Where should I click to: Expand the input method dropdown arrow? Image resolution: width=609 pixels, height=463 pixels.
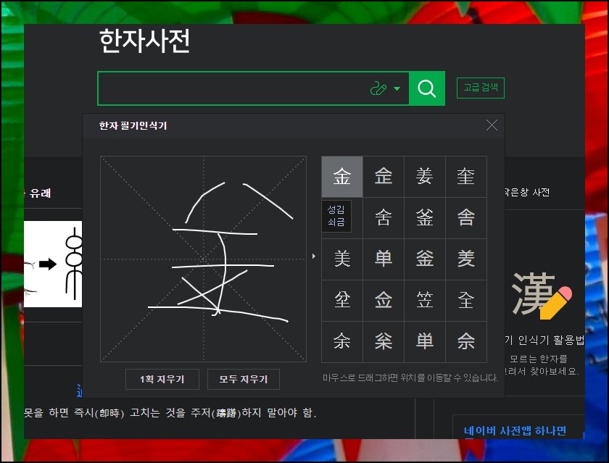coord(397,88)
